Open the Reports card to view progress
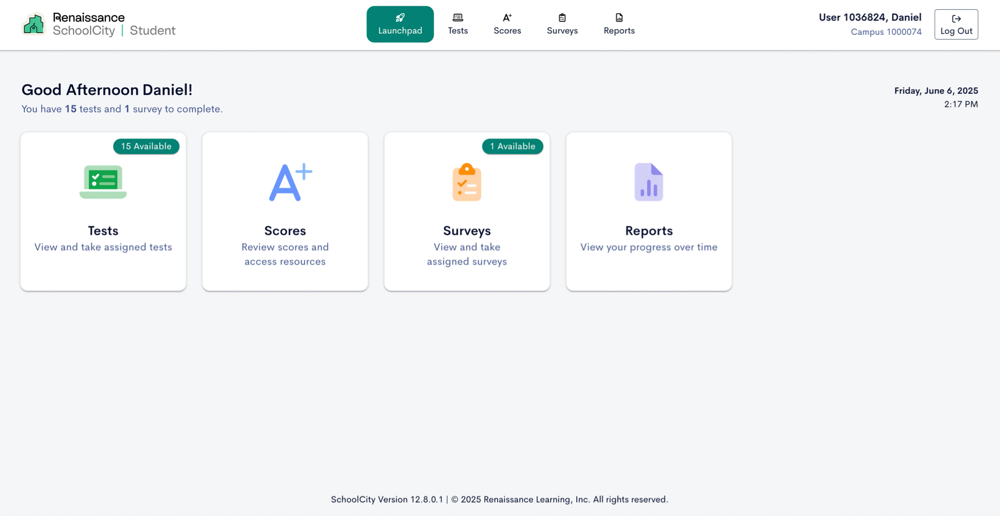The image size is (1000, 516). [648, 211]
